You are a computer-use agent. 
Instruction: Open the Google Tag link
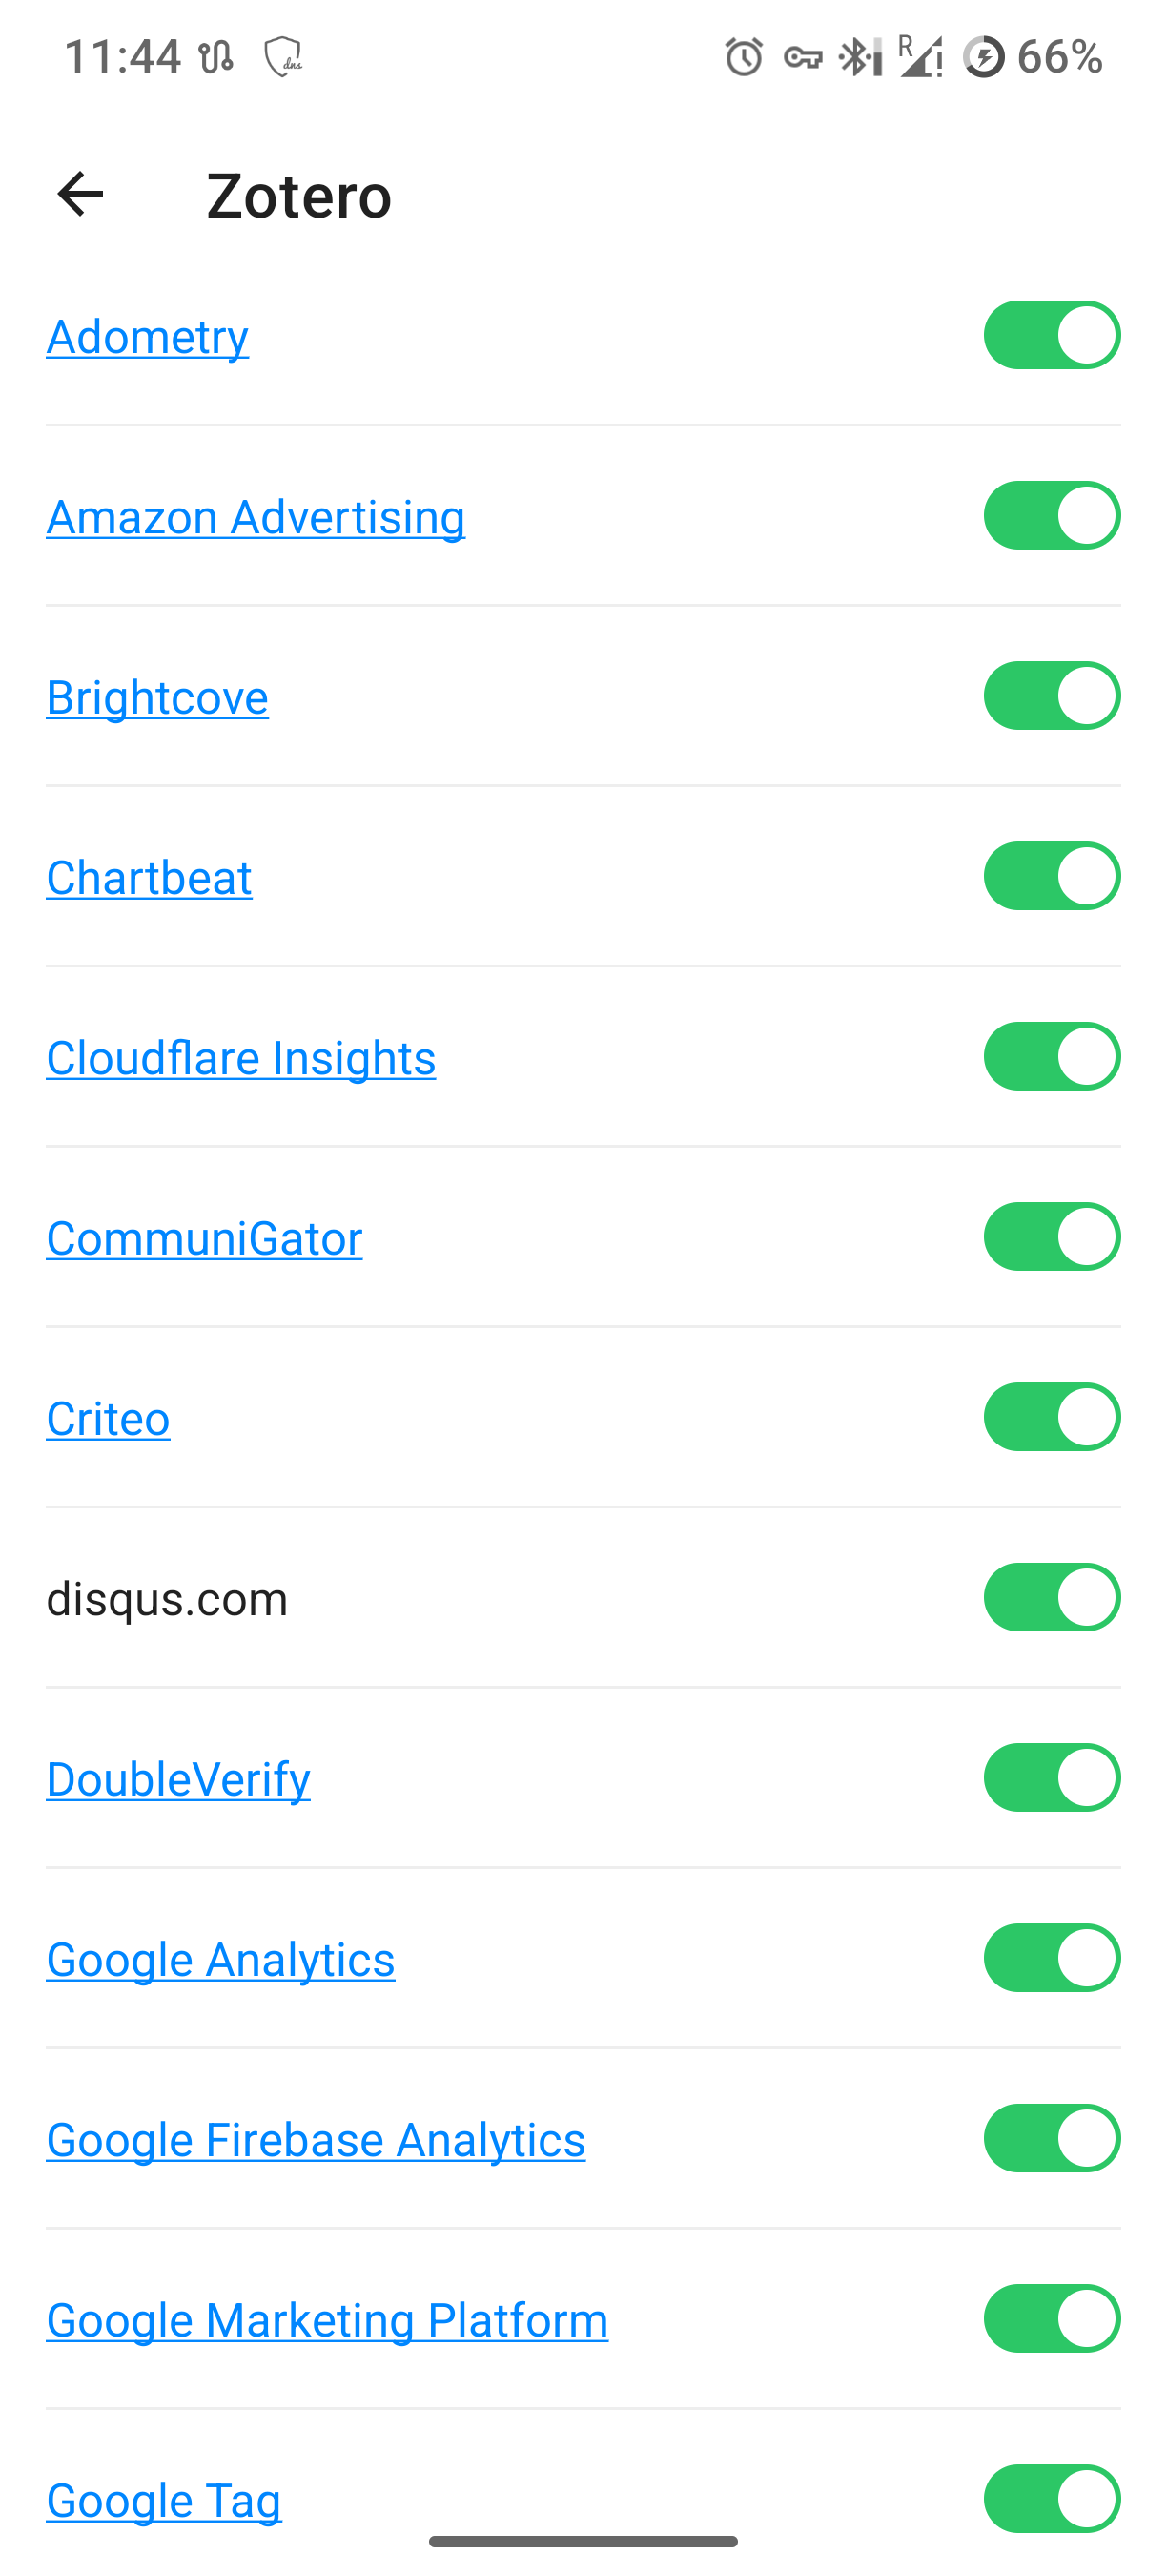(x=164, y=2500)
